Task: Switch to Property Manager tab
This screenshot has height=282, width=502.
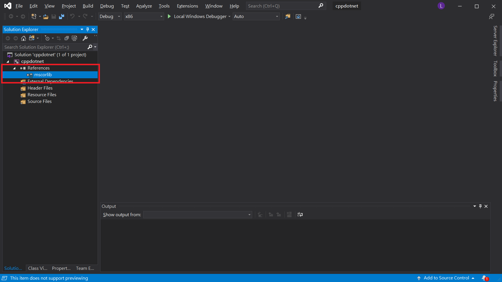Action: [61, 268]
